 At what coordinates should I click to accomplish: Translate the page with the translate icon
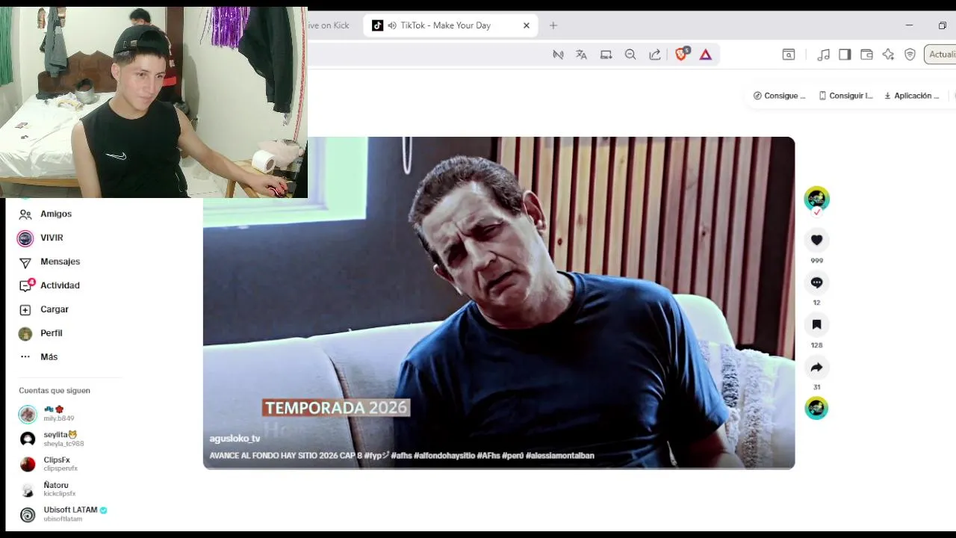(581, 55)
